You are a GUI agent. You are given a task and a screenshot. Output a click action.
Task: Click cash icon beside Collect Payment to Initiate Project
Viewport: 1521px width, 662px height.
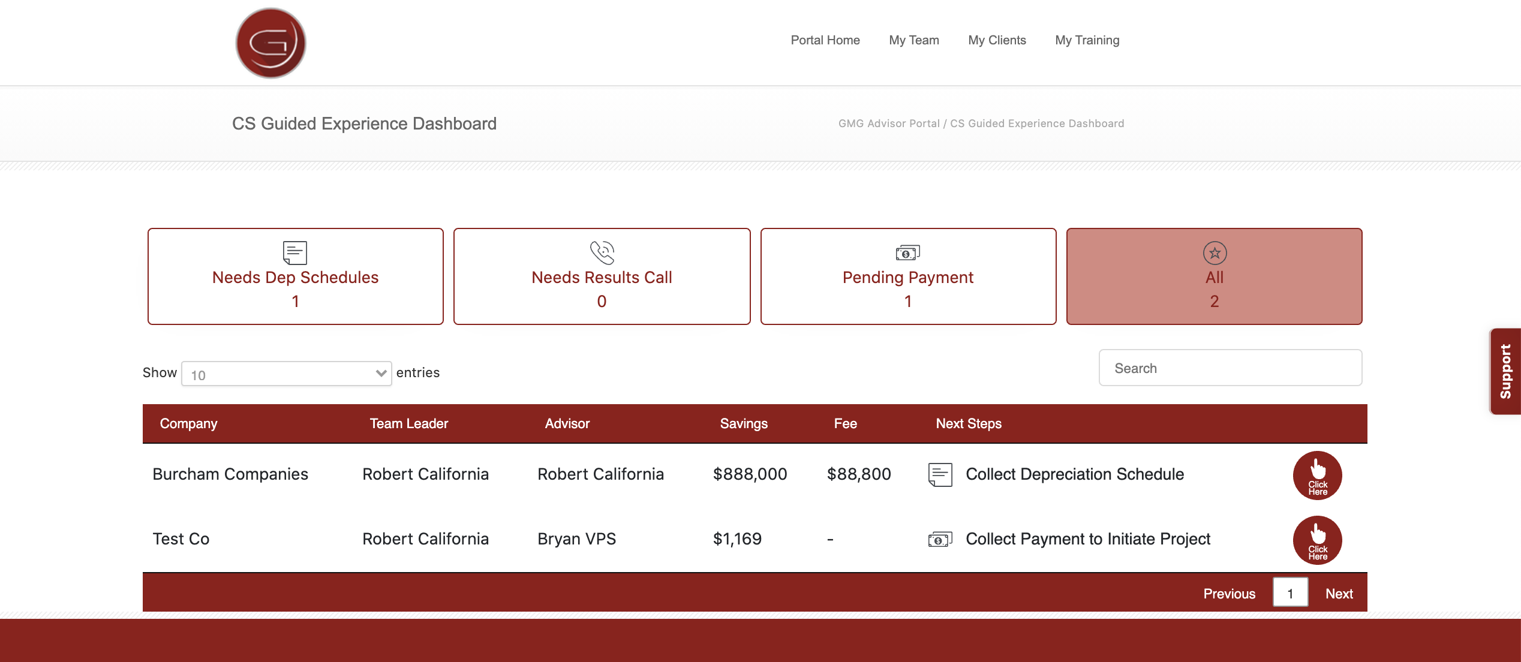pos(940,540)
